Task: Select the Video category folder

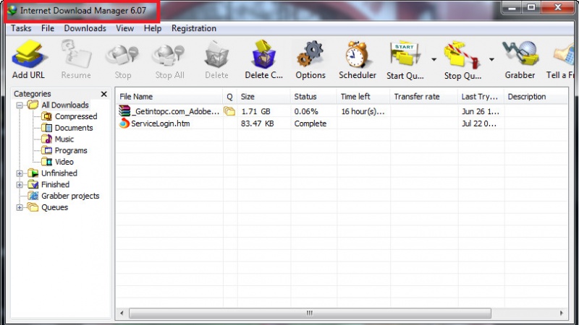Action: tap(57, 162)
